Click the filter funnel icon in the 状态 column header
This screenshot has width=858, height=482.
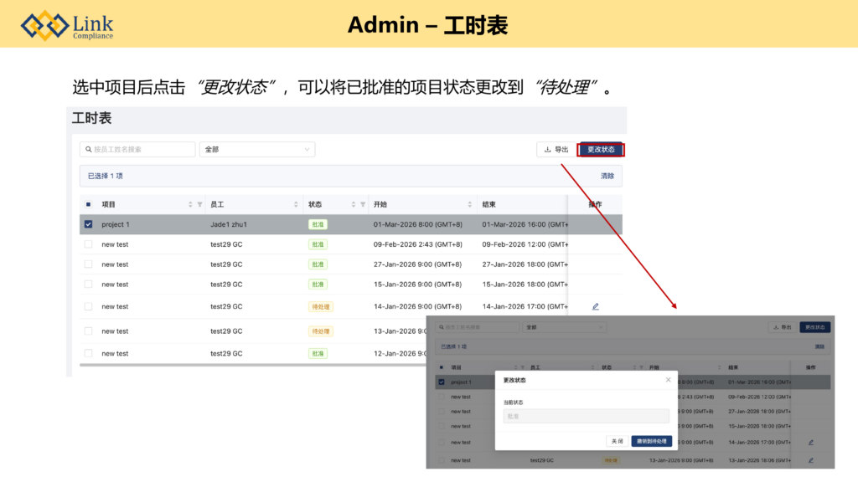coord(363,204)
